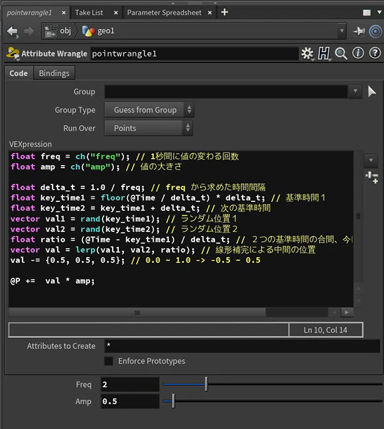Open pane options dropdown arrow at top right
Image resolution: width=384 pixels, height=429 pixels.
click(380, 13)
